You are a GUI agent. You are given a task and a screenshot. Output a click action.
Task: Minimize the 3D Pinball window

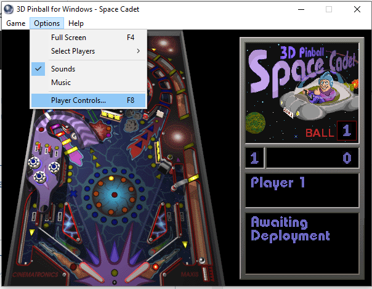pos(301,9)
